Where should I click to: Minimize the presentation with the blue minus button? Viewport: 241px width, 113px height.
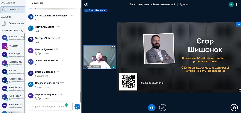pyautogui.click(x=238, y=24)
